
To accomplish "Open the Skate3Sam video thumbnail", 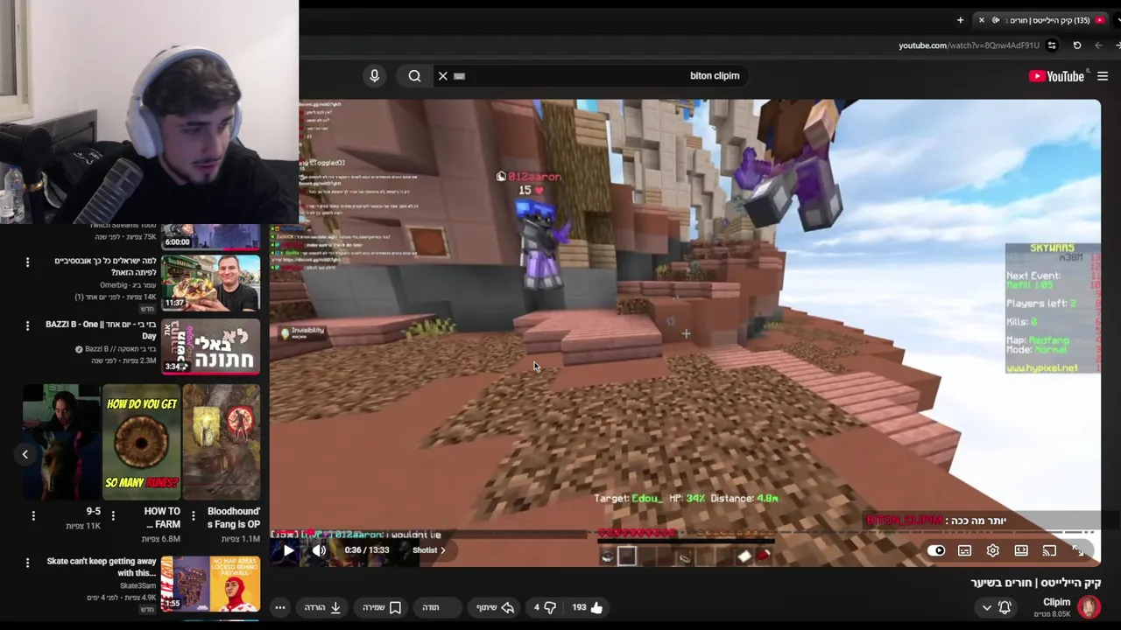I will click(211, 584).
